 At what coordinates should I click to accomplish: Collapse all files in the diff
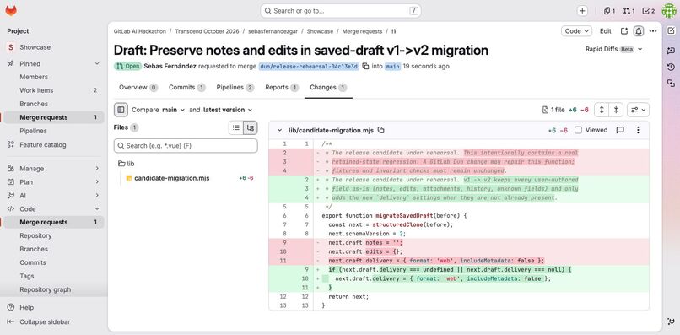616,110
